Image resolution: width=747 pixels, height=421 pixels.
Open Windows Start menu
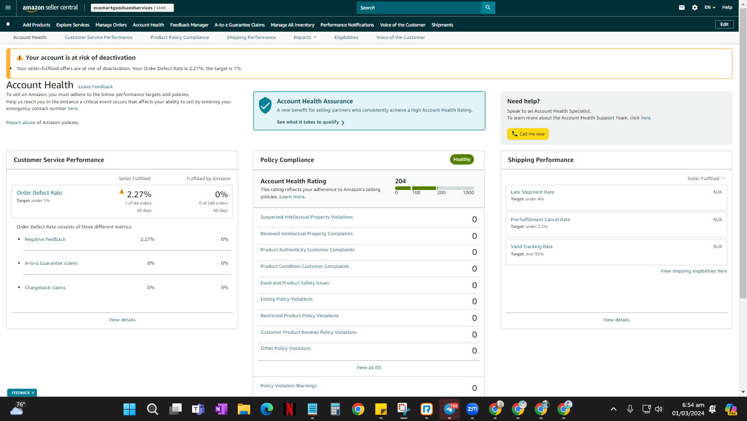[x=129, y=409]
